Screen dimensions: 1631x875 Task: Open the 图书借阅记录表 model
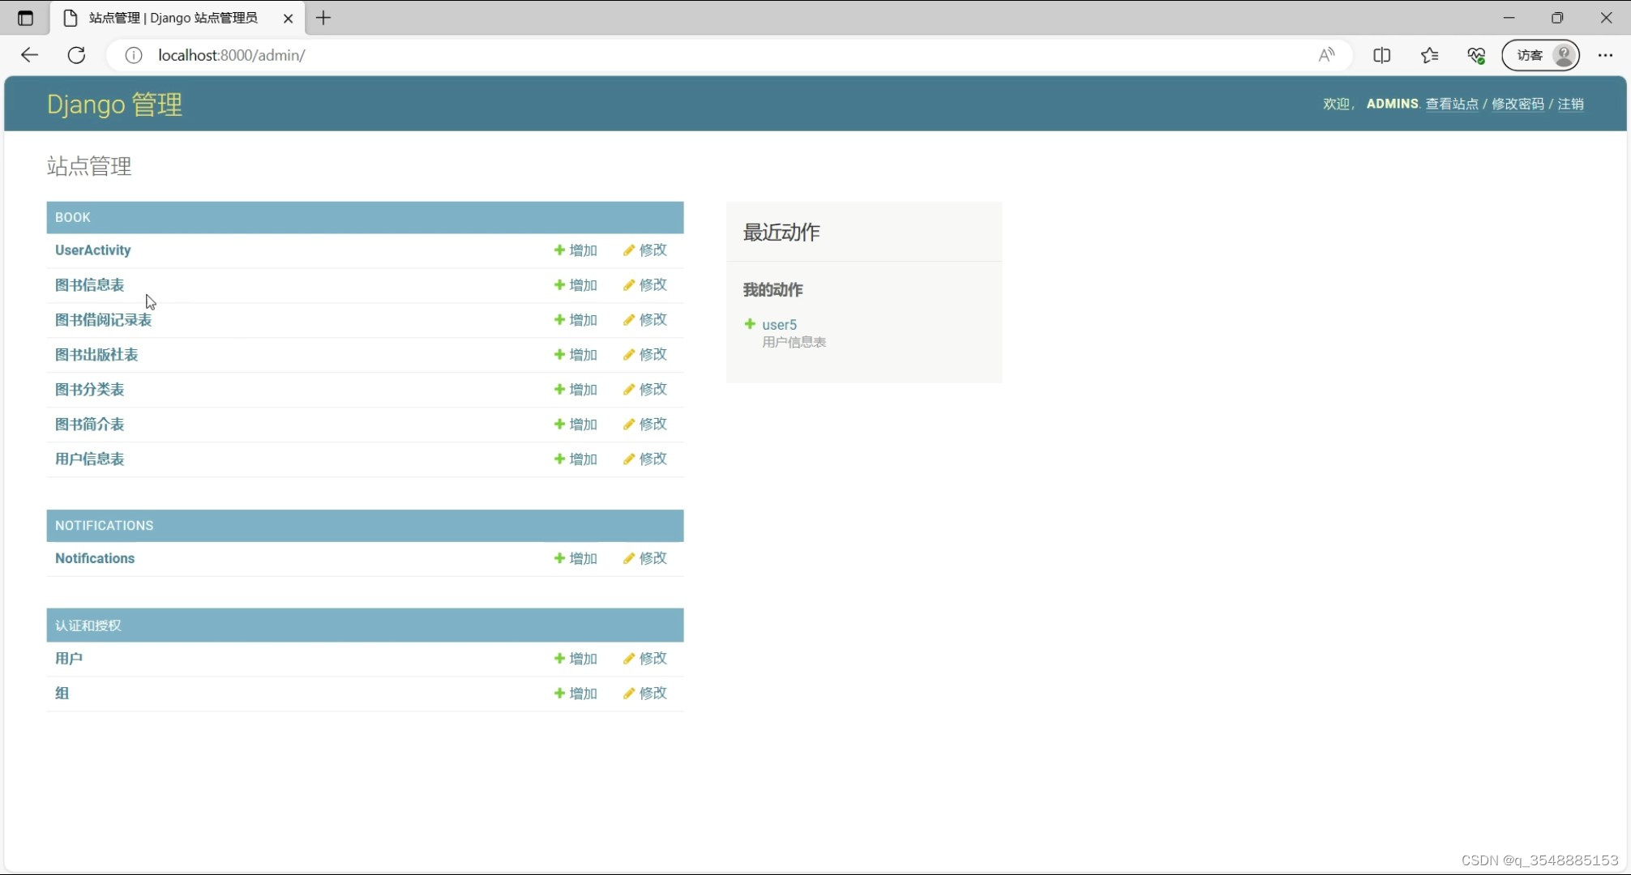click(x=103, y=320)
